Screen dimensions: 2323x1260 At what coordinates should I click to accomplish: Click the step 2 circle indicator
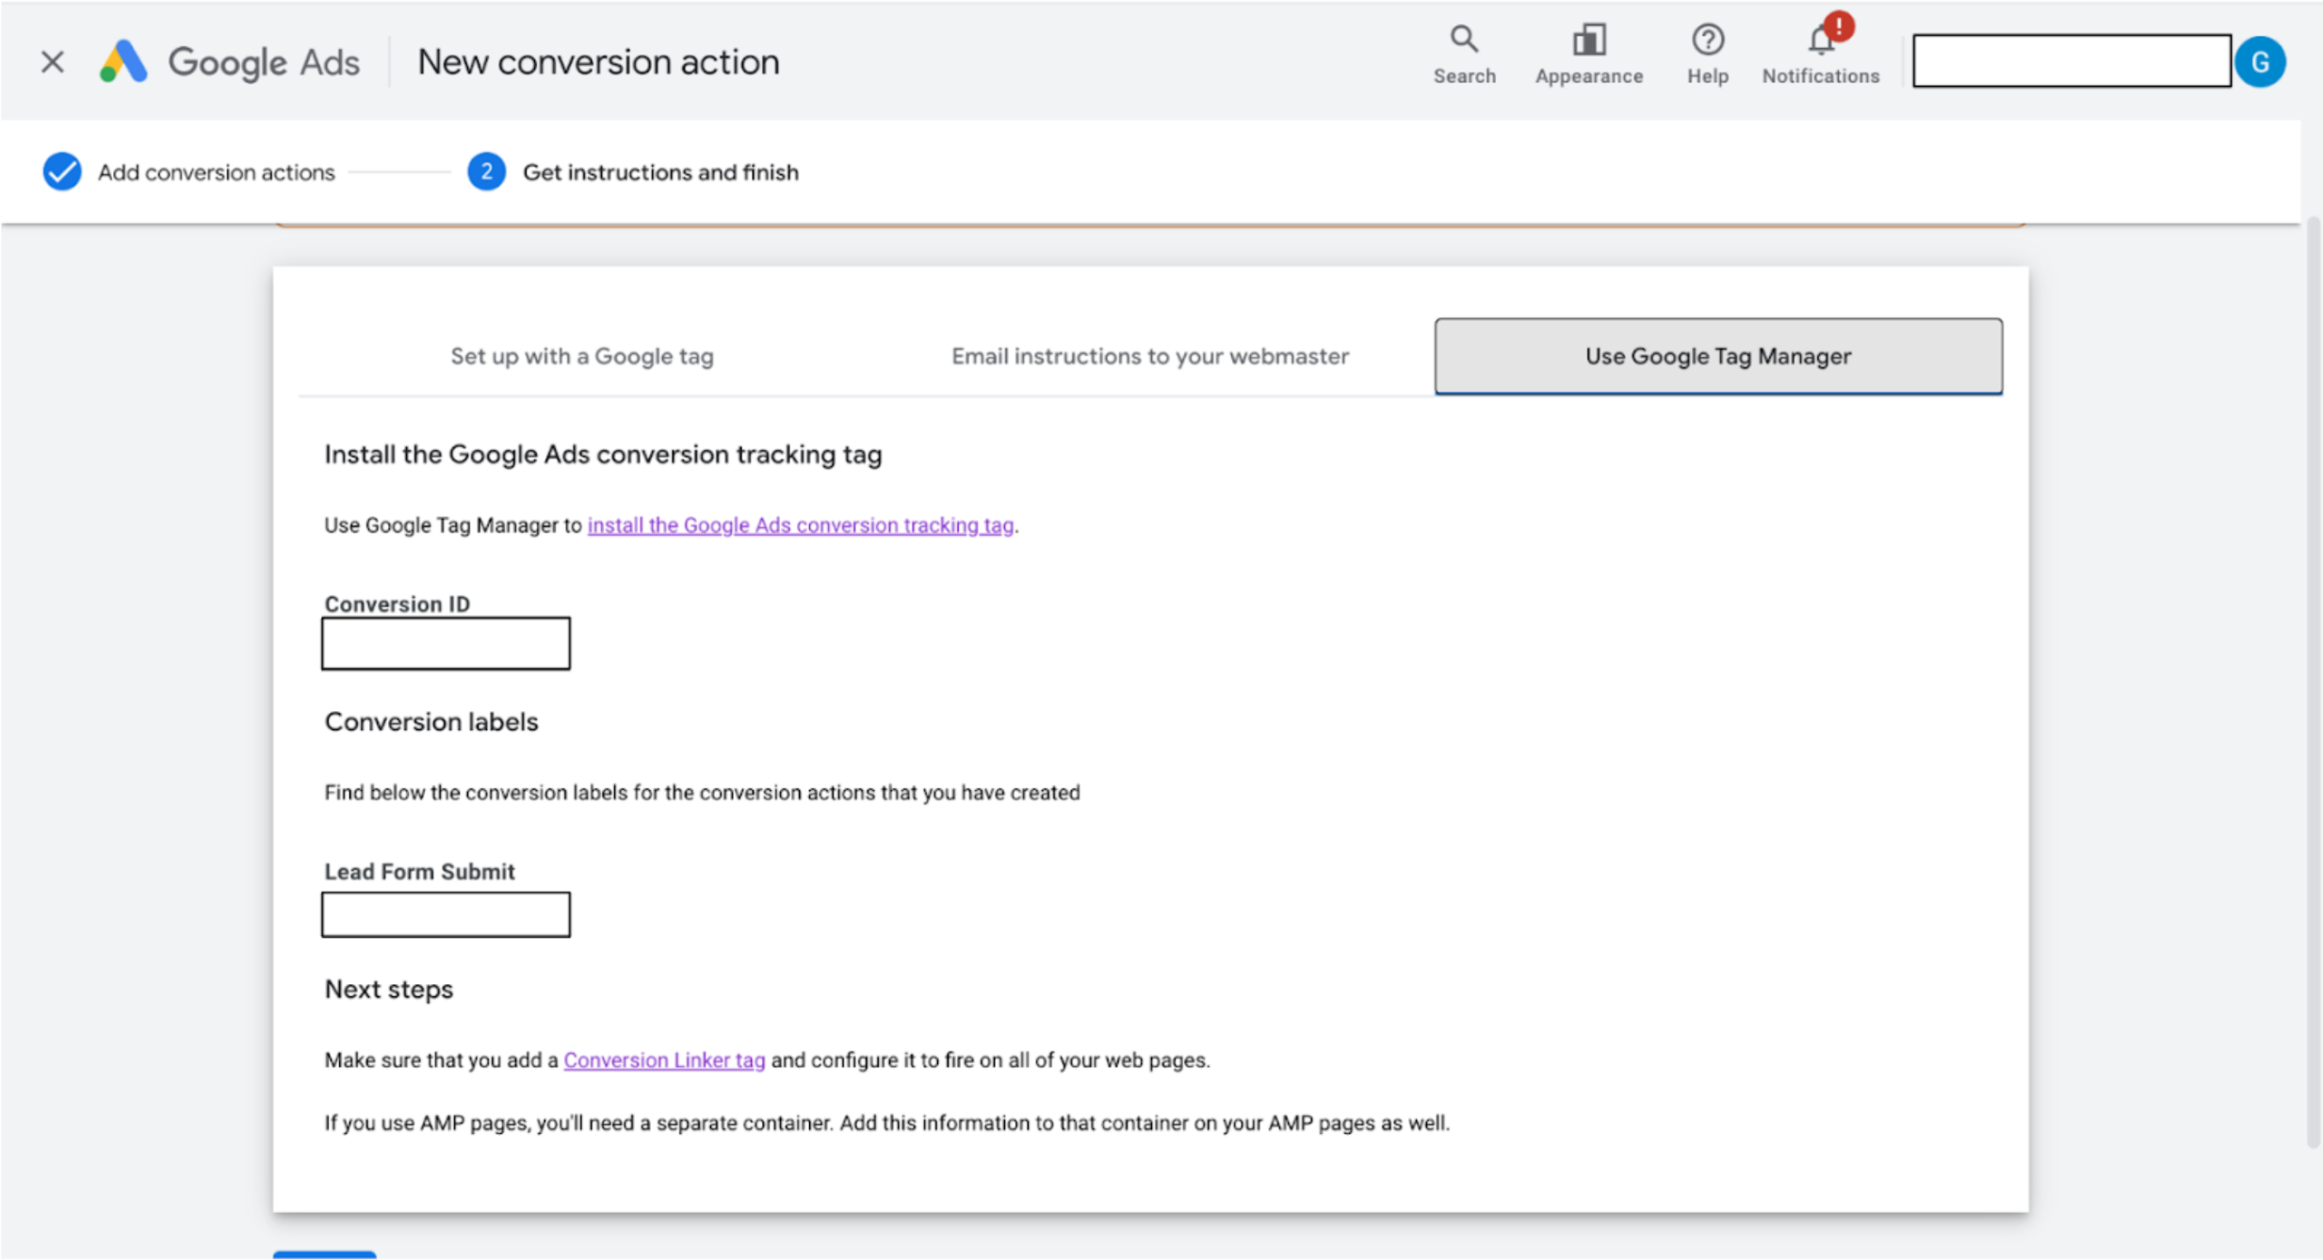tap(486, 171)
